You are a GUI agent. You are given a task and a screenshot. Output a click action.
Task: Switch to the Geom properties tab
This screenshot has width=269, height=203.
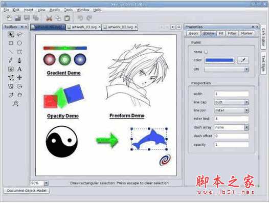coord(193,33)
